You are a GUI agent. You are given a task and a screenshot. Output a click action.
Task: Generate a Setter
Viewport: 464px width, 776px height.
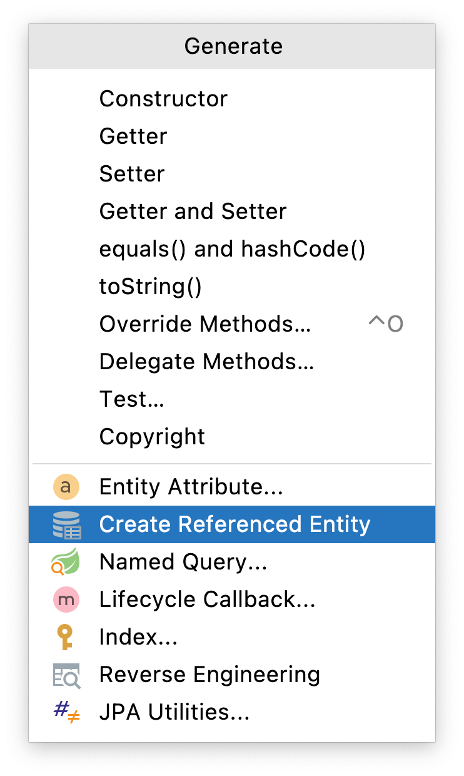tap(132, 173)
